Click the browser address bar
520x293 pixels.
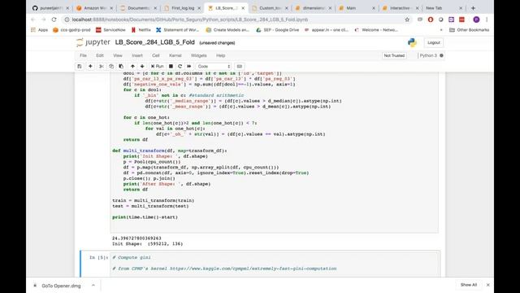tap(232, 20)
